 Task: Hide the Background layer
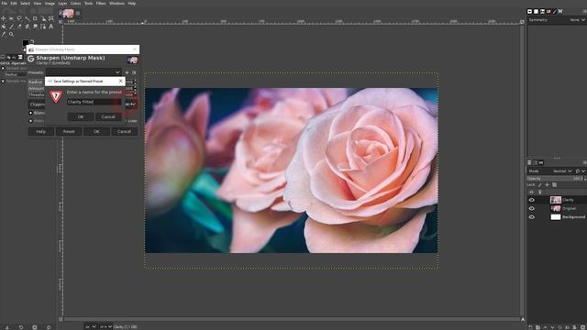click(x=532, y=217)
